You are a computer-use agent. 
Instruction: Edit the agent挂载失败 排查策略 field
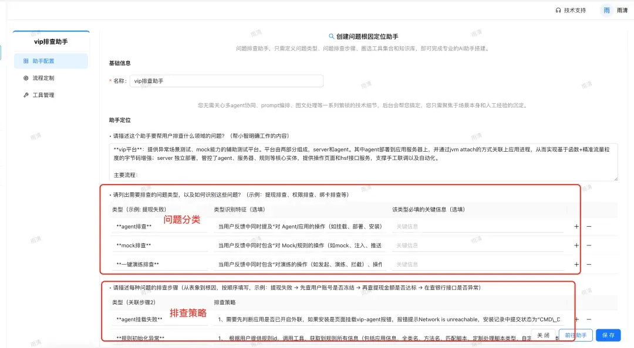coord(389,319)
